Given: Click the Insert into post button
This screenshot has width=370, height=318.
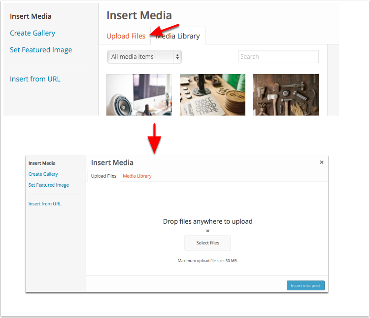Looking at the screenshot, I should [305, 285].
